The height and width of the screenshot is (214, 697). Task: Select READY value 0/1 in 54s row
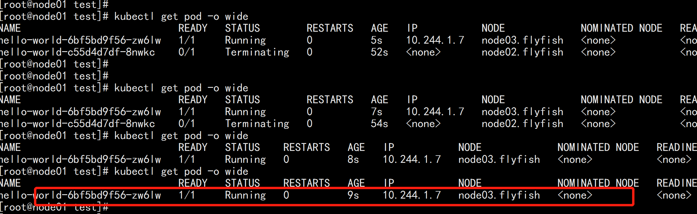[187, 124]
